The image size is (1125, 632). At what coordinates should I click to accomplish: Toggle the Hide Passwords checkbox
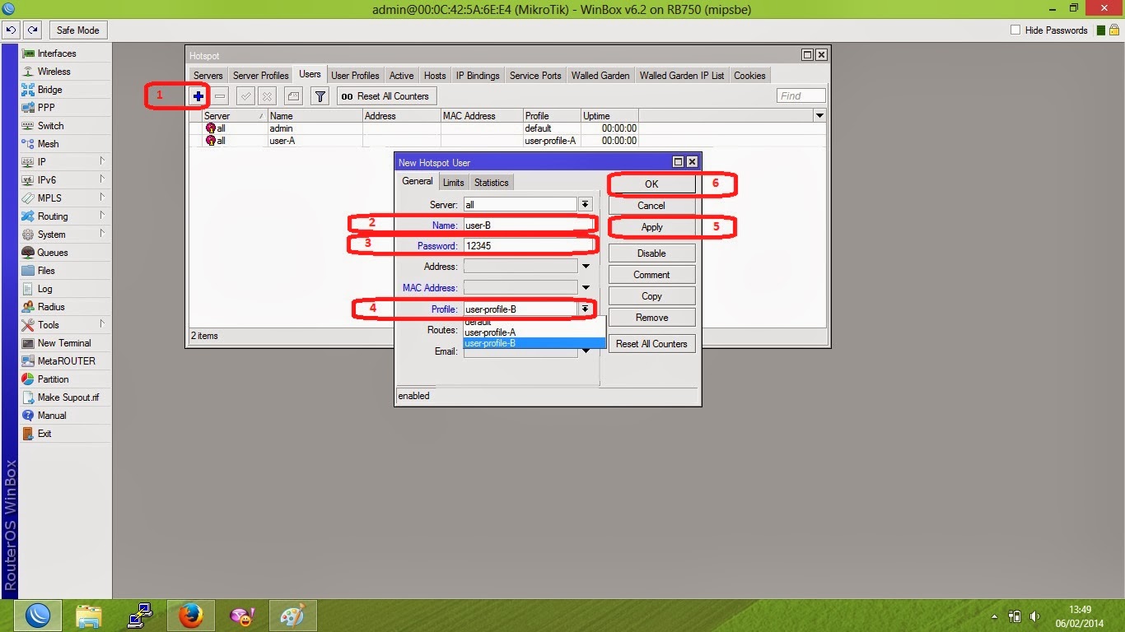tap(1015, 30)
